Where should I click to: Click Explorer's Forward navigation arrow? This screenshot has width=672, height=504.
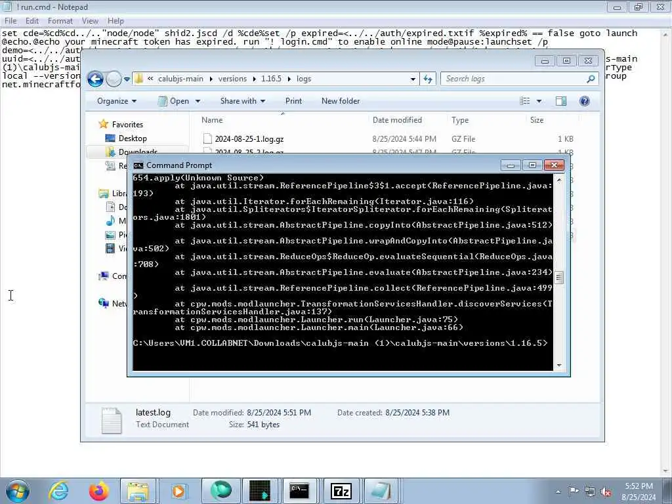pos(114,79)
